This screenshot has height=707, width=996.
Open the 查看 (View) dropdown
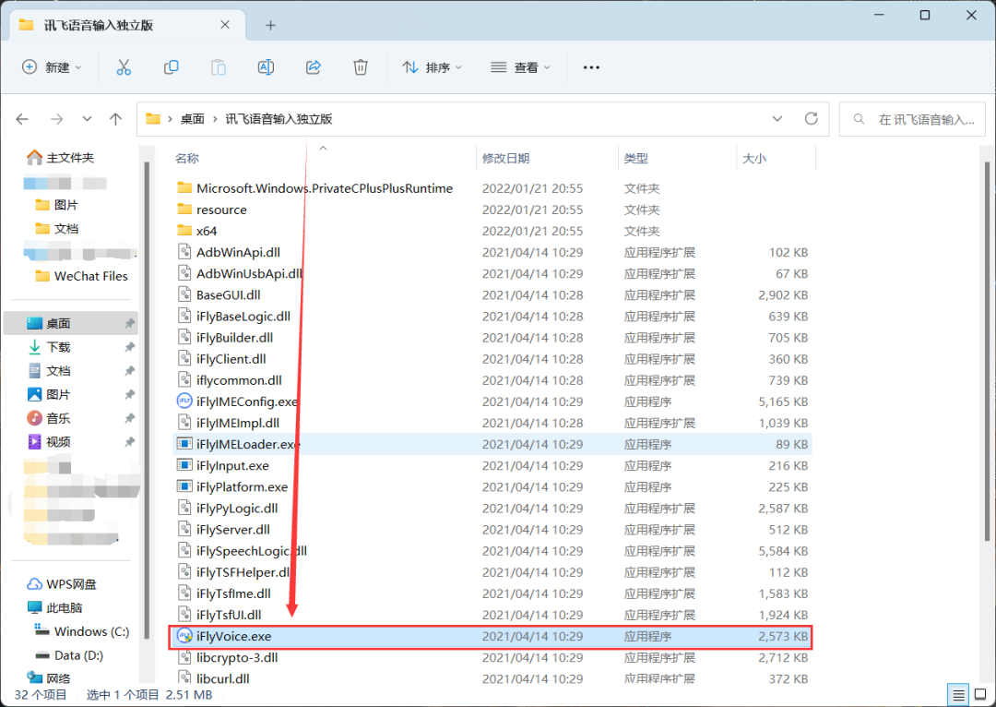[520, 67]
